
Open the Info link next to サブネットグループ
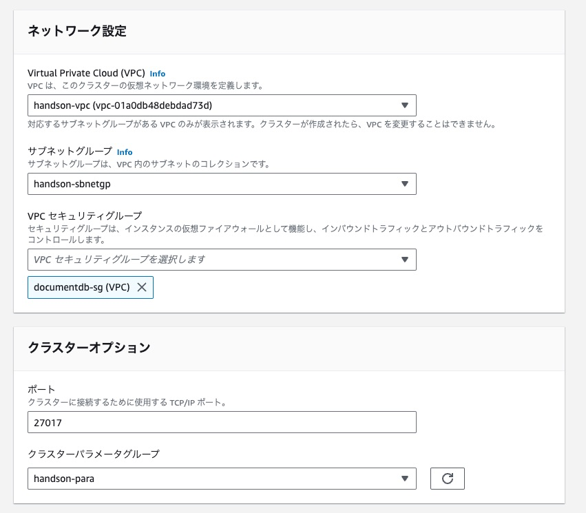coord(125,152)
